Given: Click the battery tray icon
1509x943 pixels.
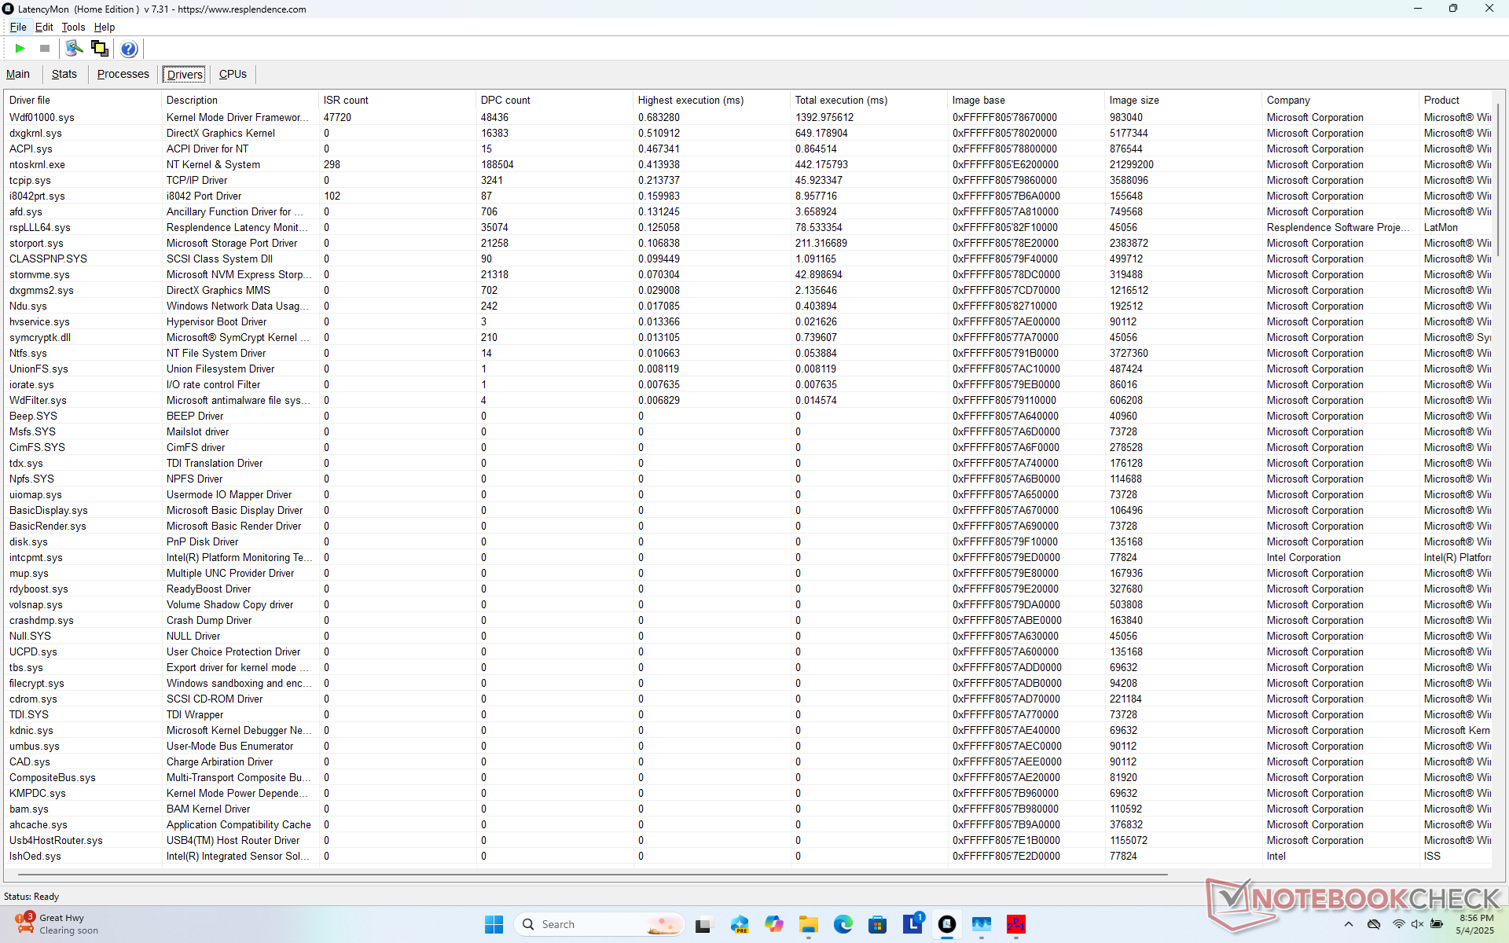Looking at the screenshot, I should (1437, 924).
